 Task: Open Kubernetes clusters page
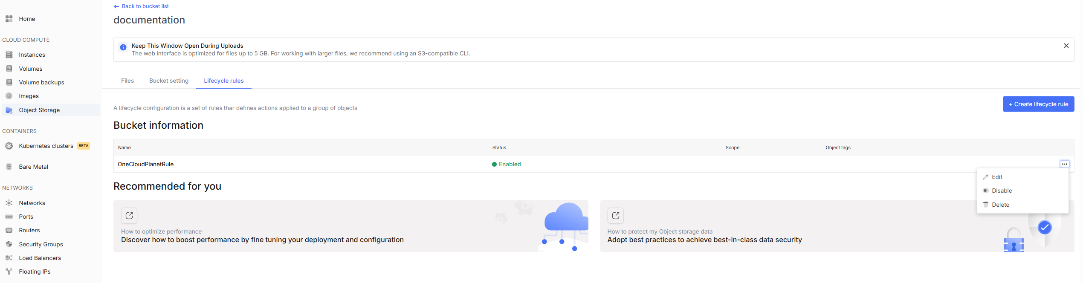pyautogui.click(x=46, y=146)
